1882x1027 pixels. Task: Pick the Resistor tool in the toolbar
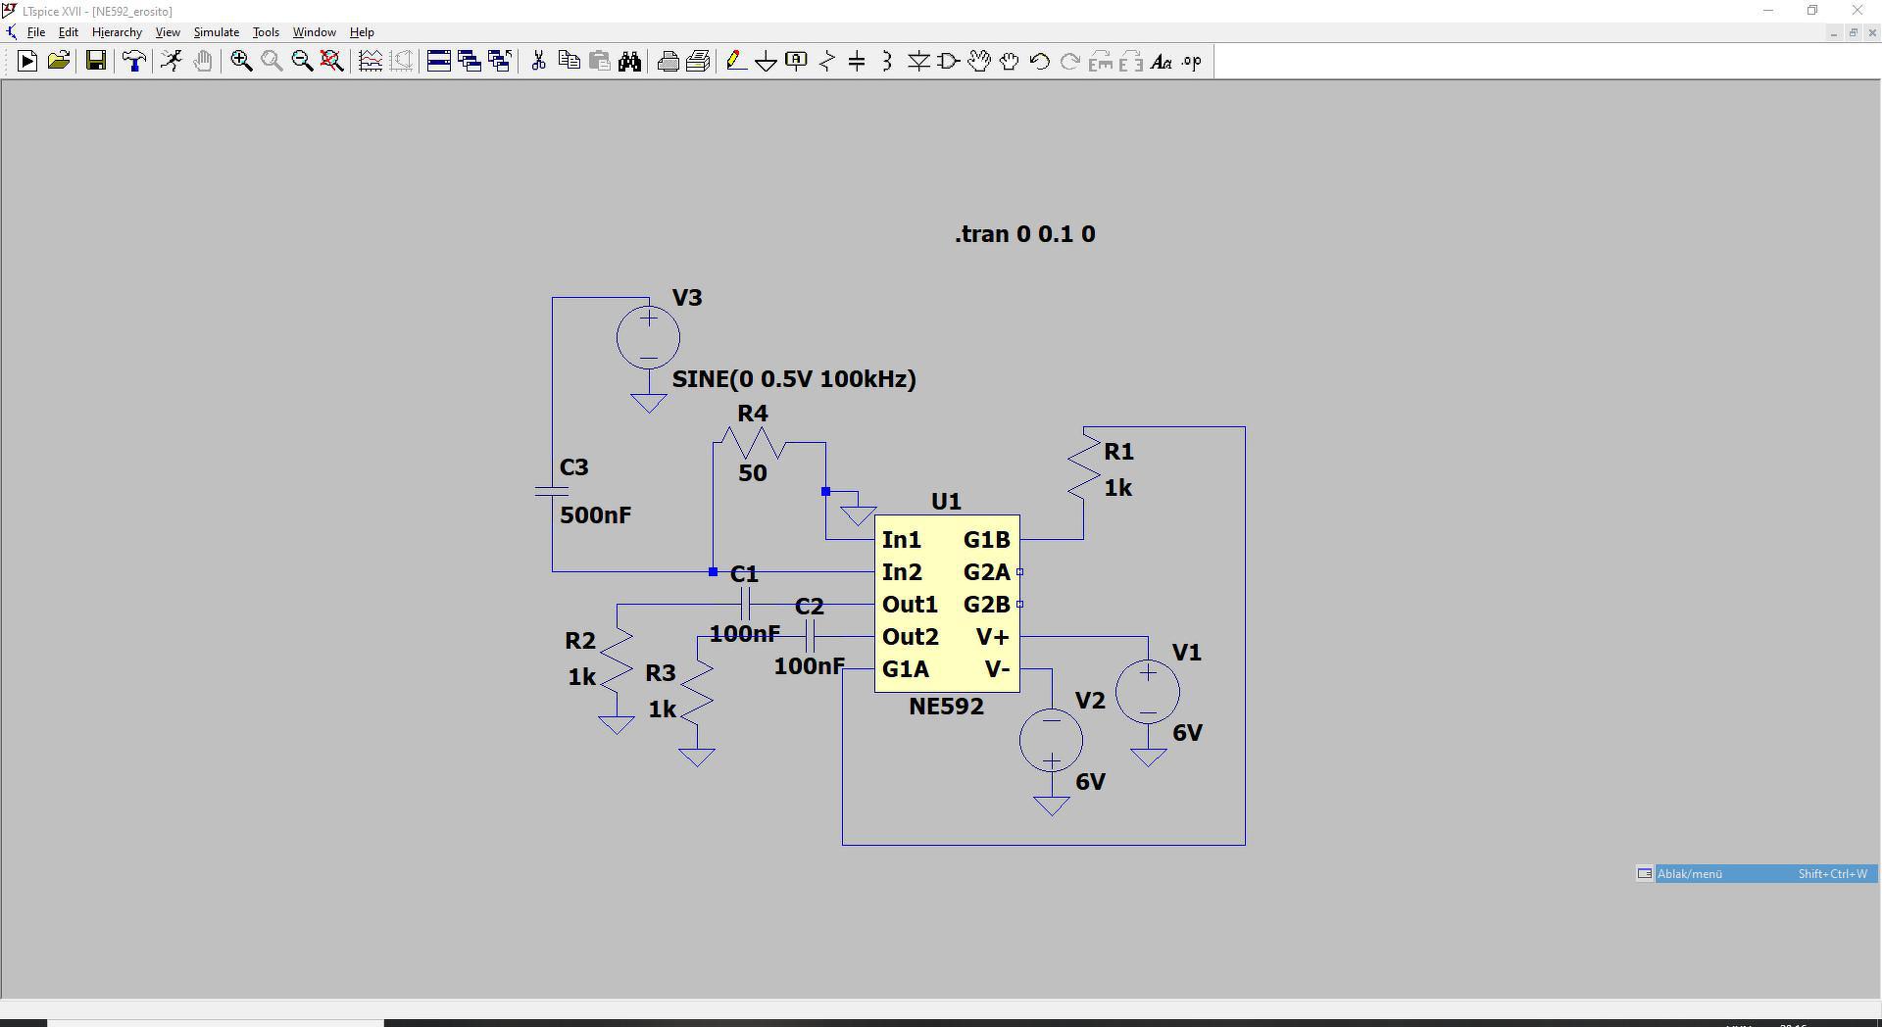pos(827,62)
